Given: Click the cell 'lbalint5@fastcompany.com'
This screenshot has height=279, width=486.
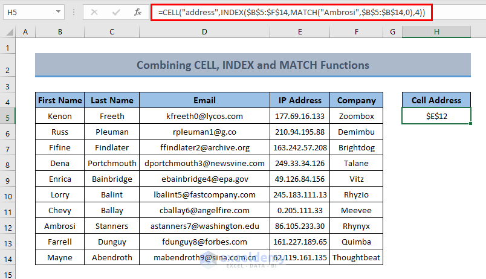Looking at the screenshot, I should pos(204,195).
